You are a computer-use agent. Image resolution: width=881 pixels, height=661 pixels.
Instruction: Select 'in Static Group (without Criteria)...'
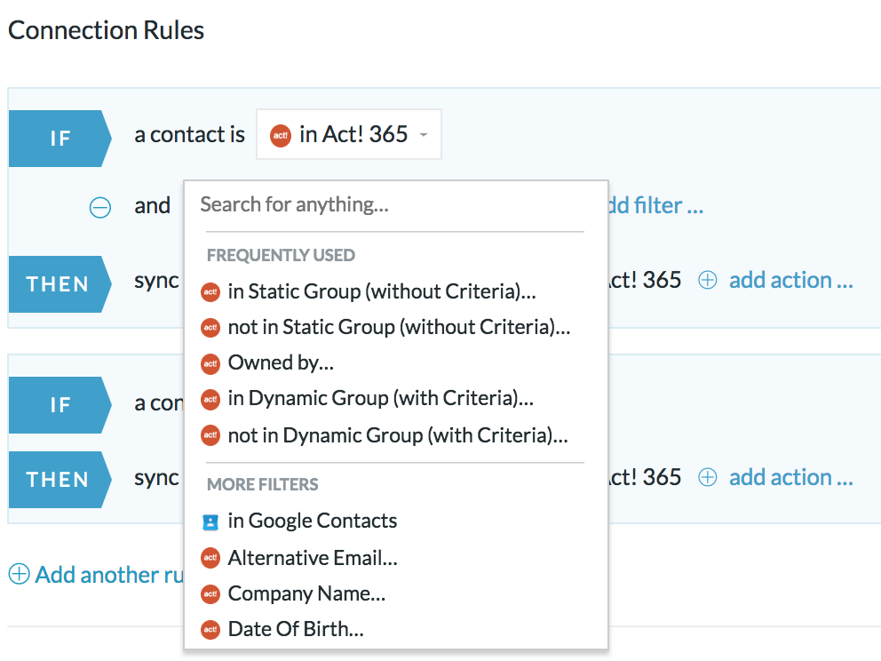point(382,291)
